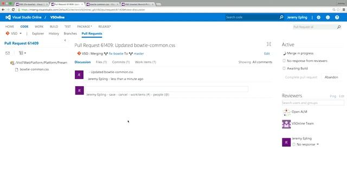This screenshot has height=195, width=347.
Task: Click the Edit link beside the merge description
Action: click(267, 54)
